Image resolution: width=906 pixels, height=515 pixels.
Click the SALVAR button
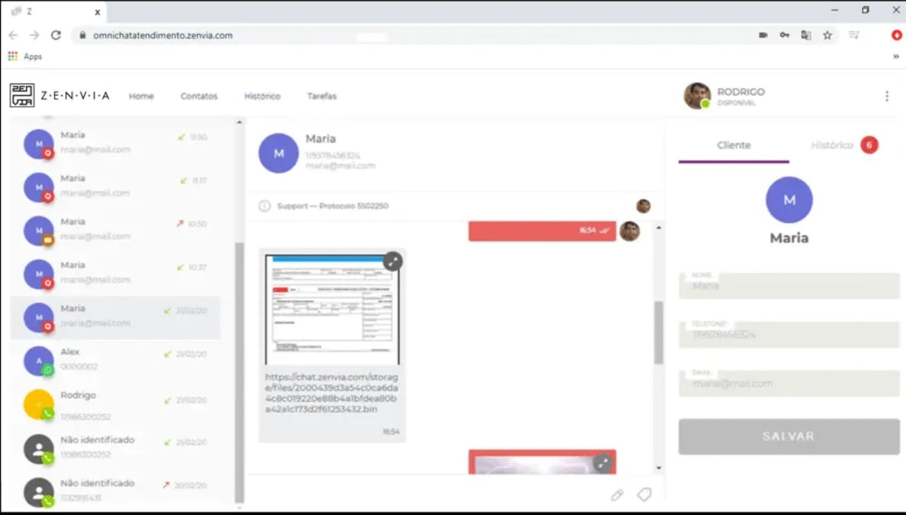788,436
